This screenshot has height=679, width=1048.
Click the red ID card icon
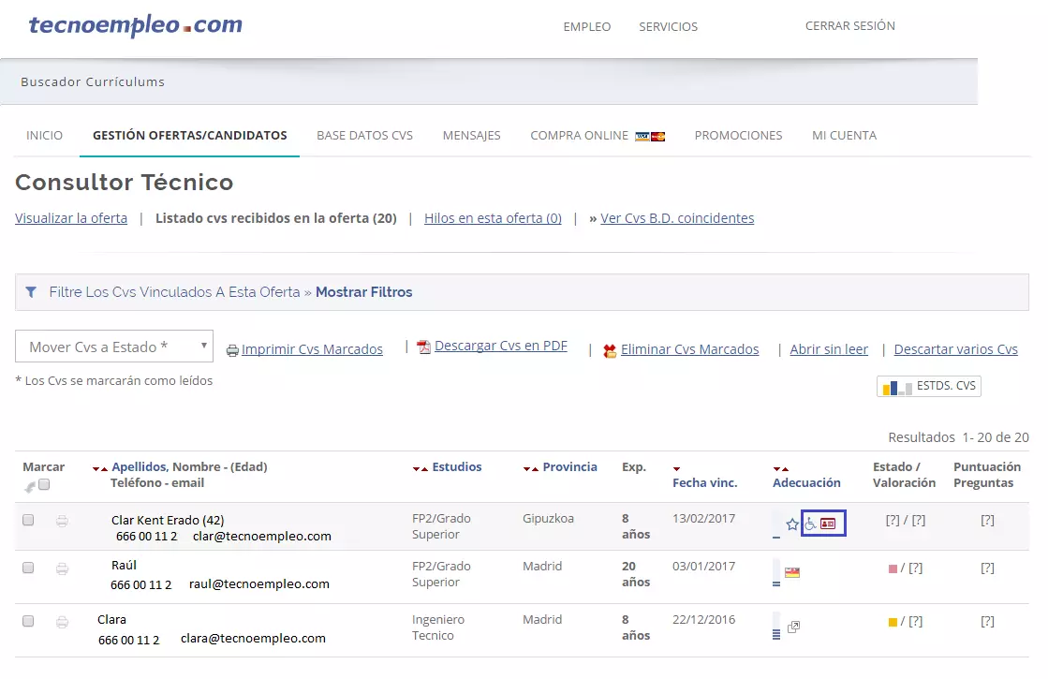[828, 524]
